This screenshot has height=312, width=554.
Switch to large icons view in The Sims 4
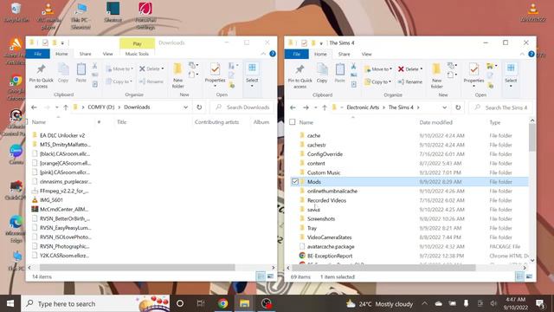[x=529, y=276]
